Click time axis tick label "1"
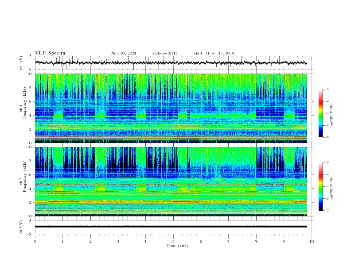 point(62,241)
